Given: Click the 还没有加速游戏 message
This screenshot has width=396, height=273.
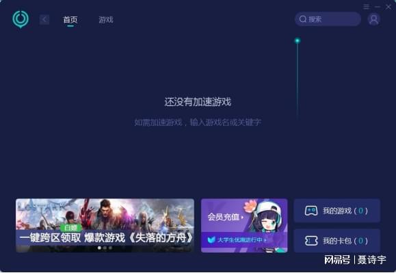Looking at the screenshot, I should click(198, 102).
